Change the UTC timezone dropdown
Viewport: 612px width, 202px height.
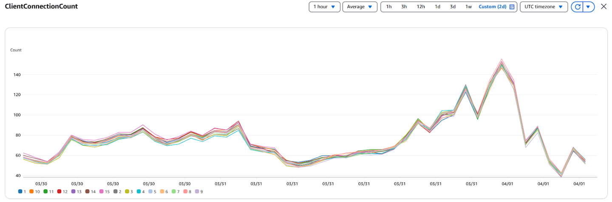pos(544,7)
